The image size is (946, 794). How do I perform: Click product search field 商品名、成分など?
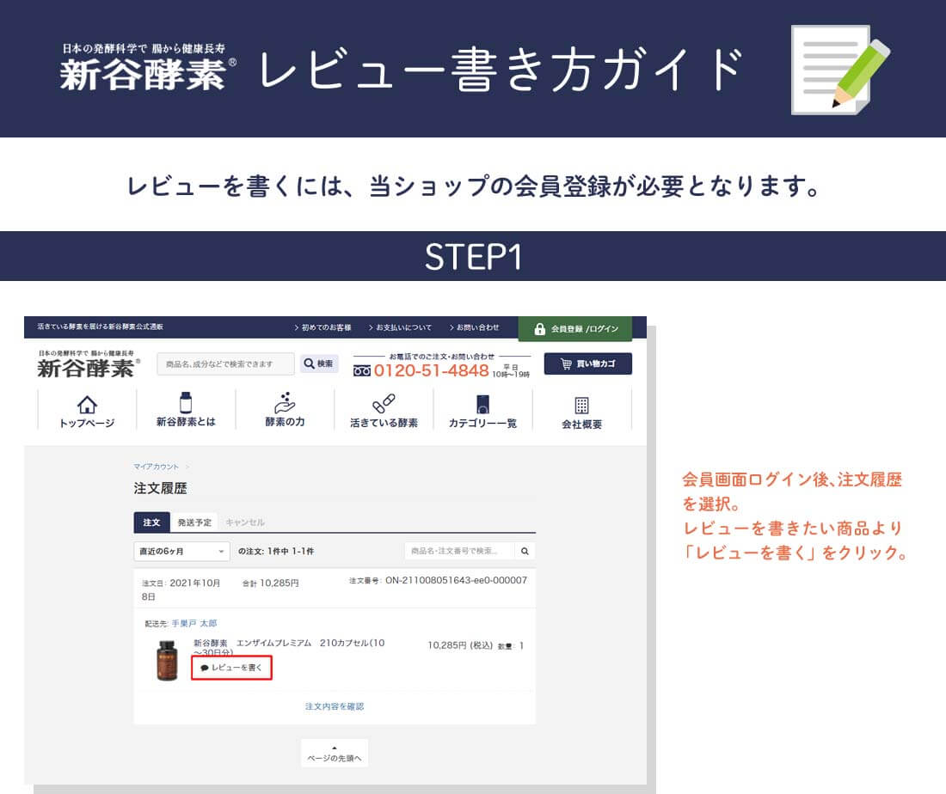tap(225, 363)
